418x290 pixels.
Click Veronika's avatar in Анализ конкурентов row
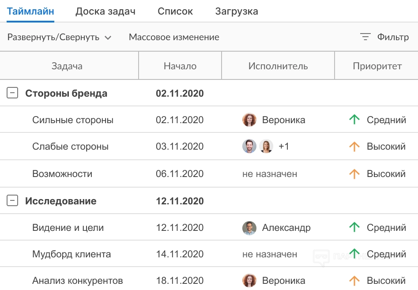(249, 281)
